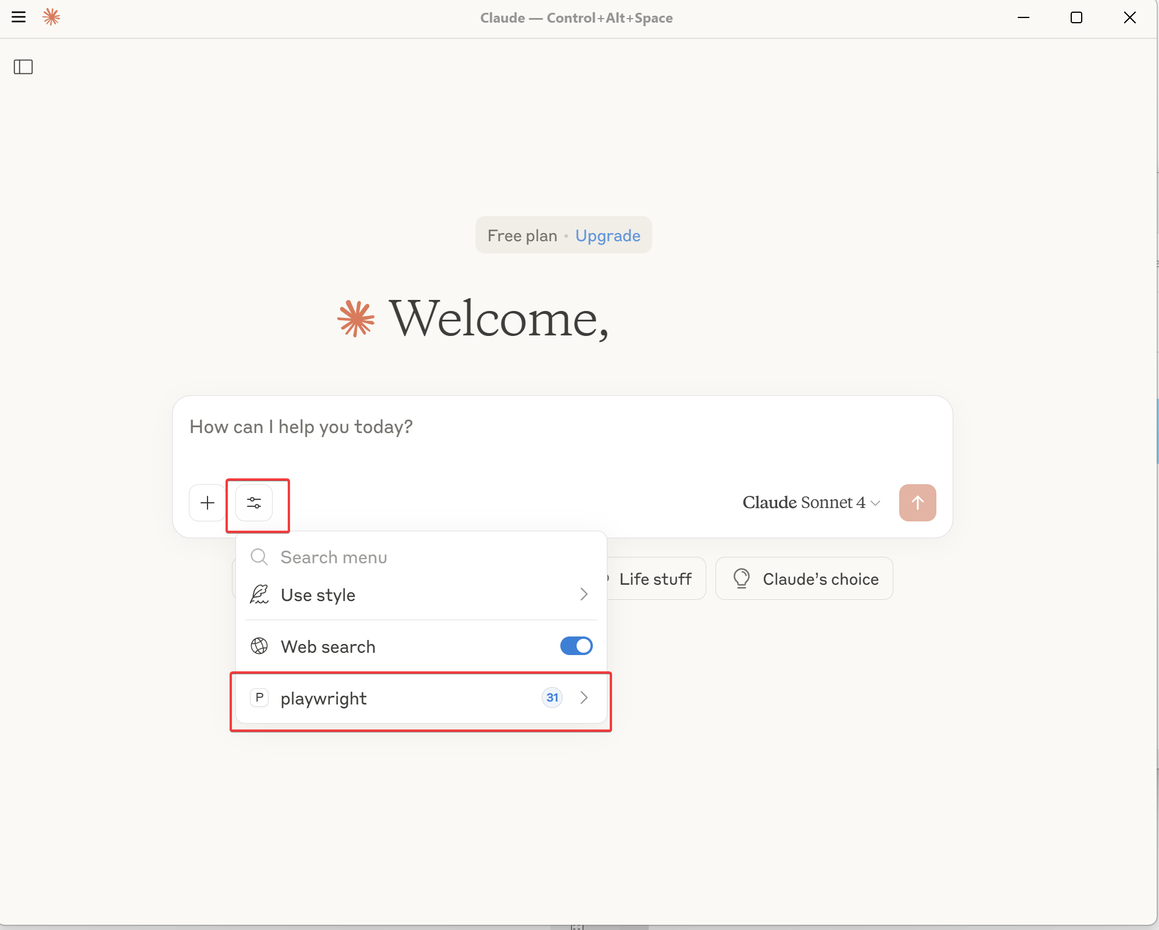
Task: Select the playwright menu entry
Action: (x=324, y=698)
